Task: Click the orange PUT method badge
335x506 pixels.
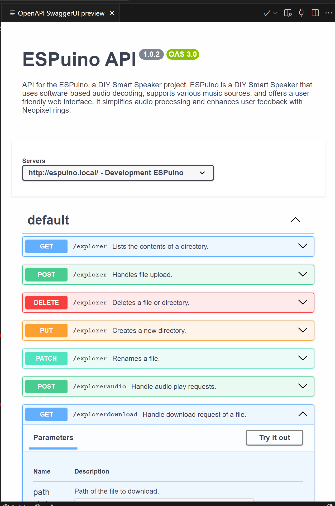Action: (46, 331)
